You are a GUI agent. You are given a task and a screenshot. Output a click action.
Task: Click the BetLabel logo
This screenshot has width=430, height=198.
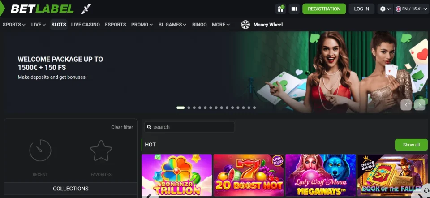[x=42, y=9]
